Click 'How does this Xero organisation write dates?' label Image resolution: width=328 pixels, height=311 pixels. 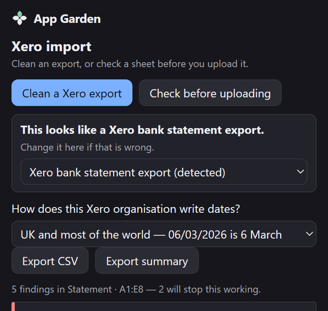pos(126,209)
